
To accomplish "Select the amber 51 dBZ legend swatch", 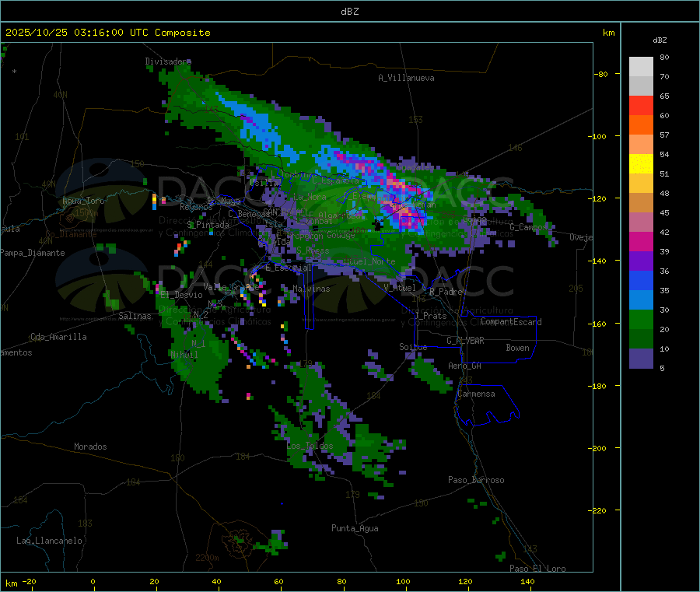I will tap(641, 183).
